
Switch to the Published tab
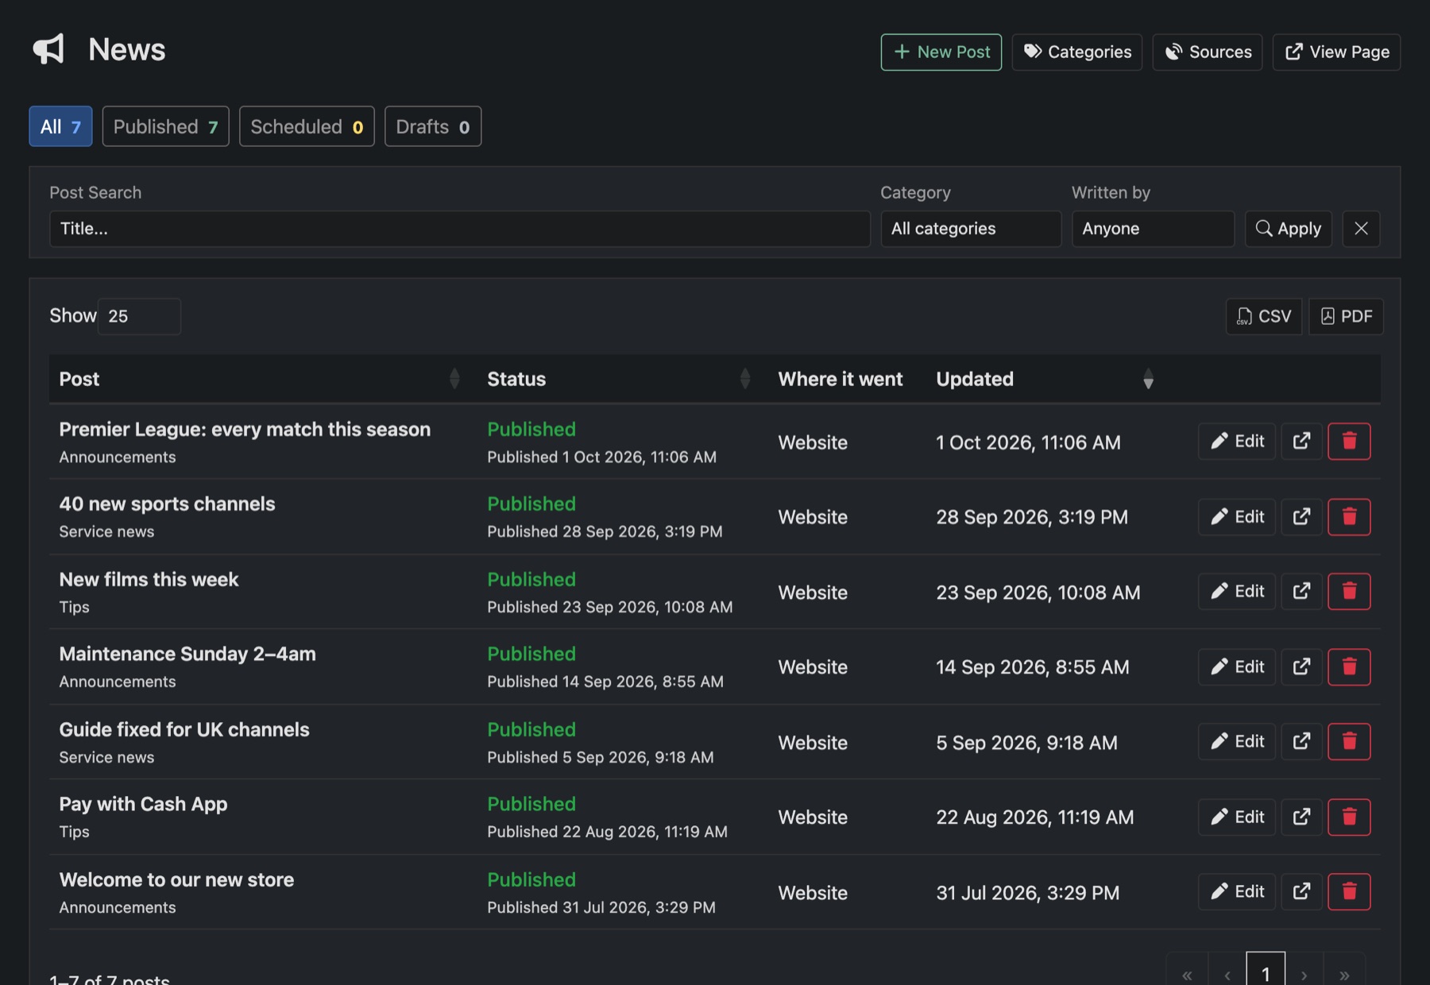(x=165, y=126)
